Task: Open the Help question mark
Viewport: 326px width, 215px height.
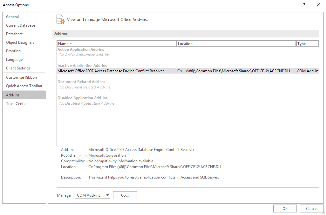Action: pos(304,5)
